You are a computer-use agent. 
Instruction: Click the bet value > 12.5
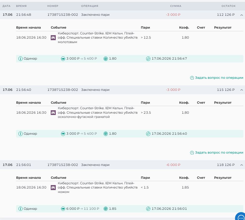(x=146, y=38)
